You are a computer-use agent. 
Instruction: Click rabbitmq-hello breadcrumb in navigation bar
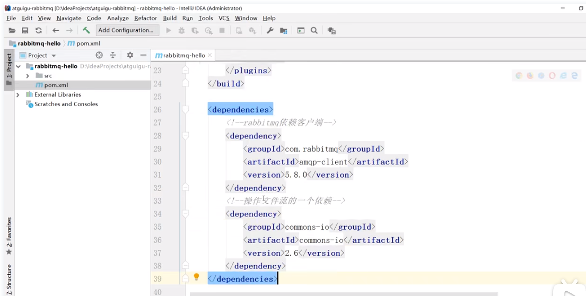pos(35,43)
